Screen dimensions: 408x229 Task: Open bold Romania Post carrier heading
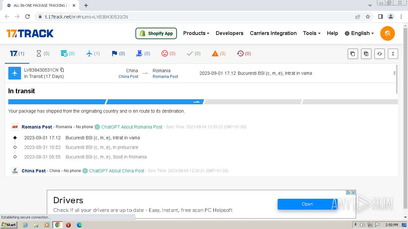point(37,127)
